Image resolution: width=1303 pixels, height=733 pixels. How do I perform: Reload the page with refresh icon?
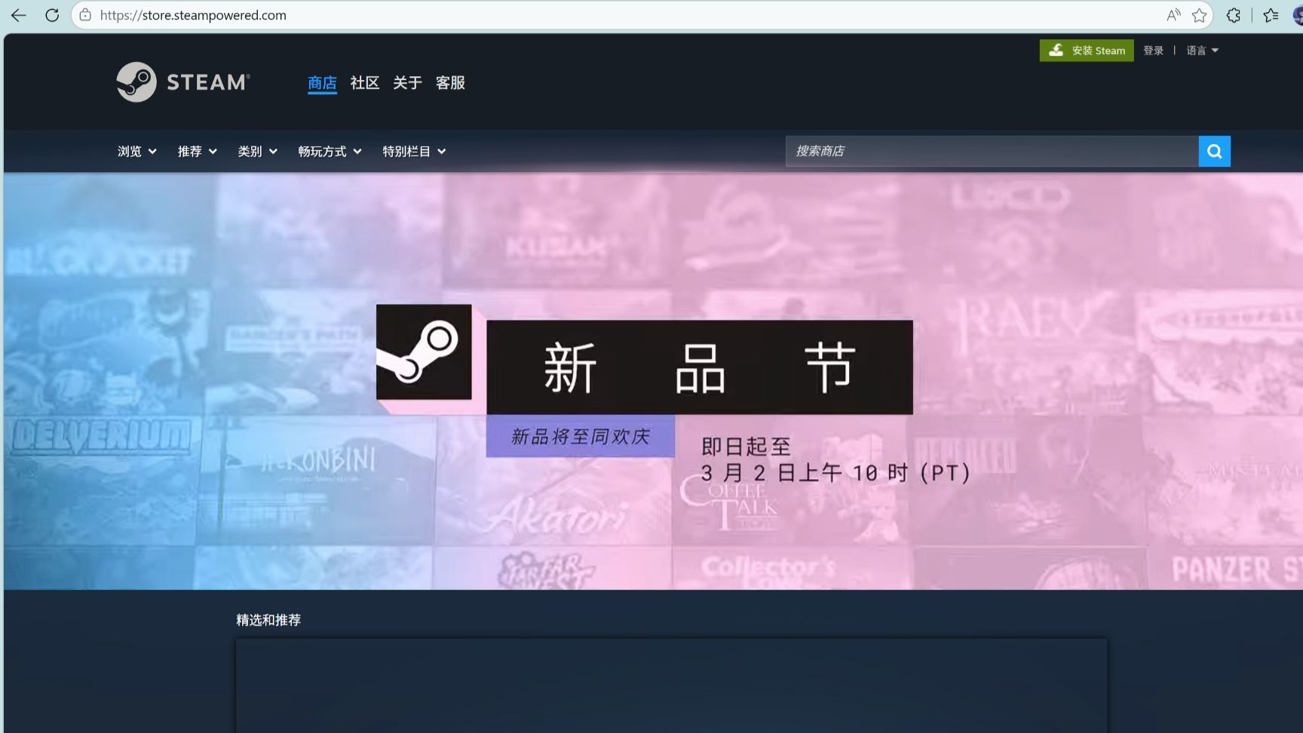52,15
